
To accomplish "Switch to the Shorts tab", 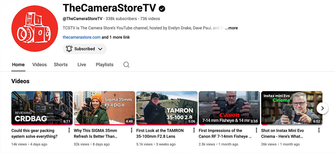I will pos(61,65).
